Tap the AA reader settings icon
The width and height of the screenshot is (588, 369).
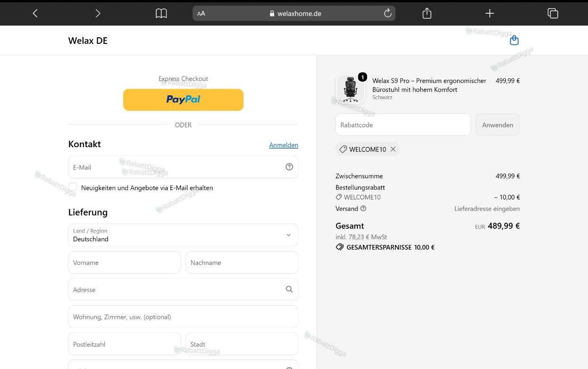pos(201,14)
